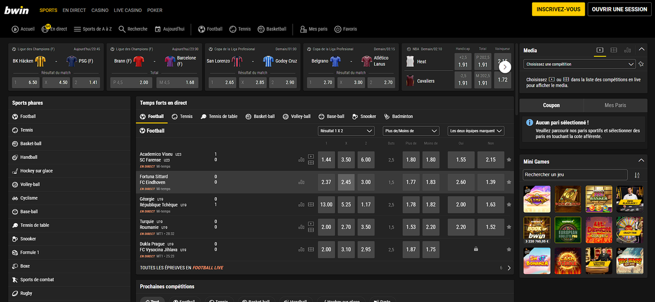
Task: Open the Accueil home icon link
Action: point(23,29)
